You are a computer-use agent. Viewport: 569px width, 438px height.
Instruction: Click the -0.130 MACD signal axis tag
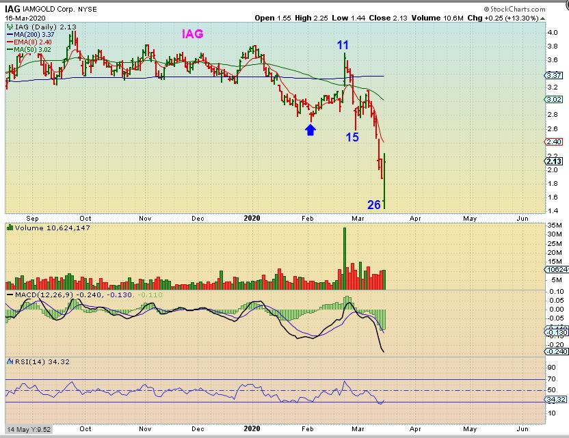pyautogui.click(x=556, y=333)
